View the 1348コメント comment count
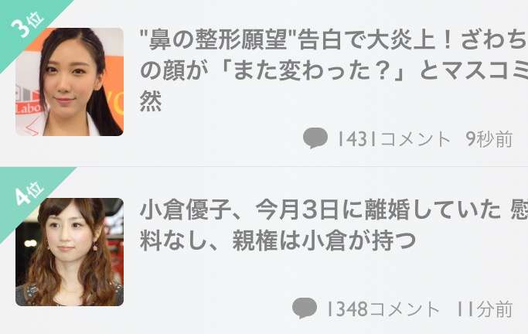 tap(383, 308)
